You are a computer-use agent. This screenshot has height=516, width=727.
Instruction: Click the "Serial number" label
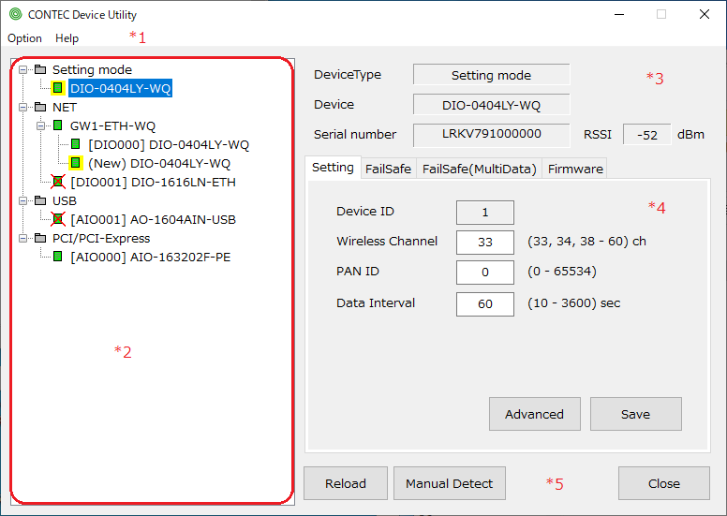(355, 135)
